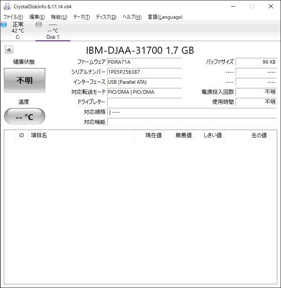This screenshot has width=281, height=288.
Task: Open the テーマ(T) menu
Action: point(81,17)
